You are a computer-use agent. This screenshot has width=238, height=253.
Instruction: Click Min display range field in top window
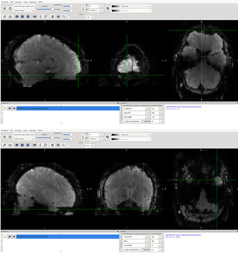point(94,6)
